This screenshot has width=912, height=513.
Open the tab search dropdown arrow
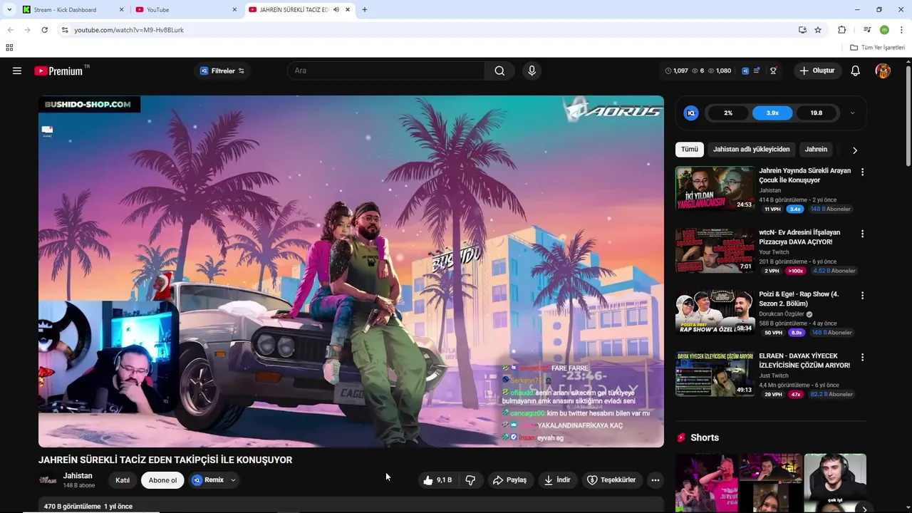[9, 10]
